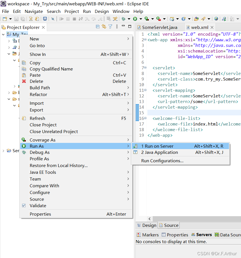241x258 pixels.
Task: Open the Markers view tab
Action: click(148, 235)
